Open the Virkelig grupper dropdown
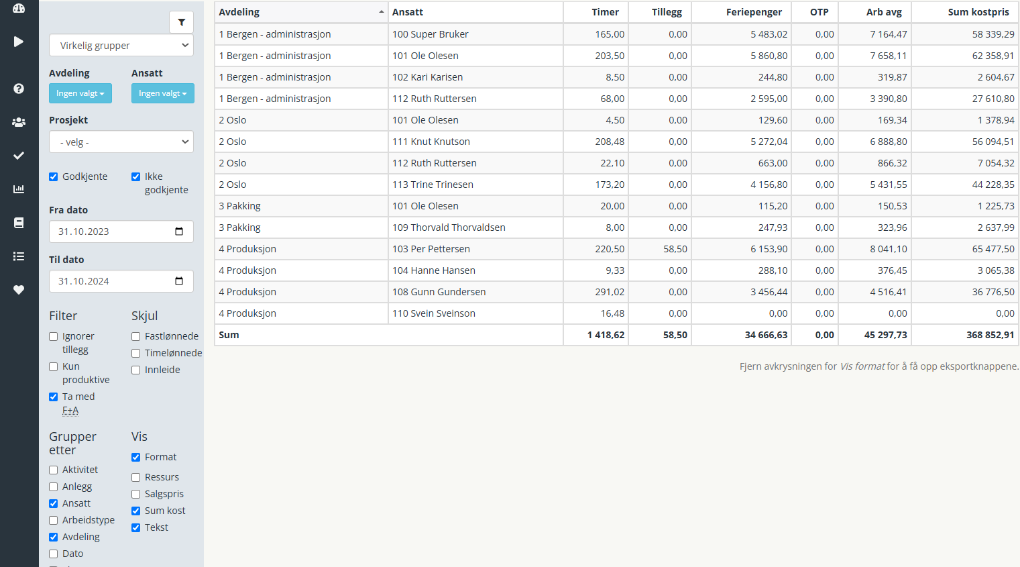The width and height of the screenshot is (1020, 567). click(x=121, y=46)
